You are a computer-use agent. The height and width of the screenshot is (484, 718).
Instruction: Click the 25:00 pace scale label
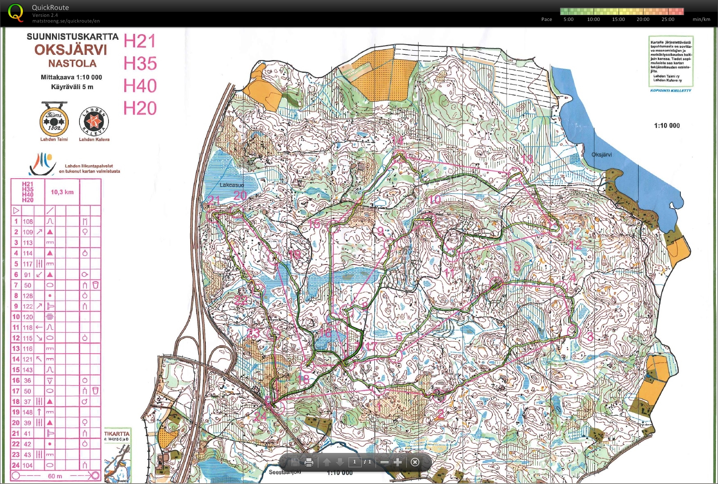pos(668,19)
